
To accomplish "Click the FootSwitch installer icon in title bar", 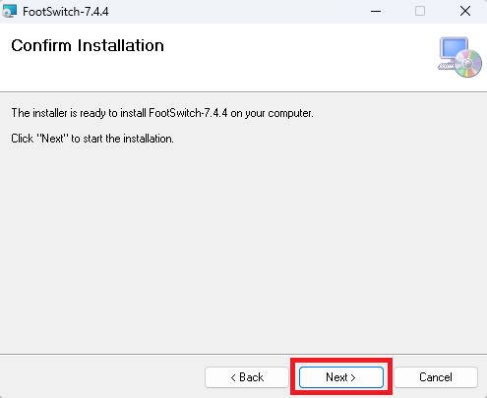I will coord(9,12).
